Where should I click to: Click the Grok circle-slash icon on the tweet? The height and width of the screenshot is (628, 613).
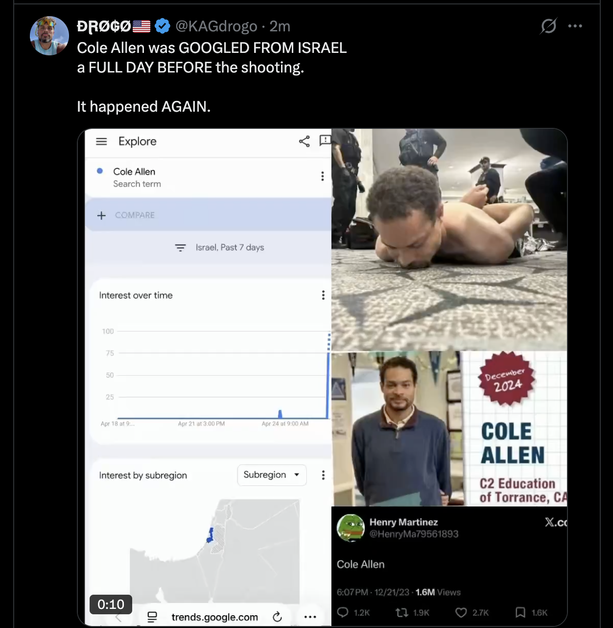pyautogui.click(x=548, y=26)
